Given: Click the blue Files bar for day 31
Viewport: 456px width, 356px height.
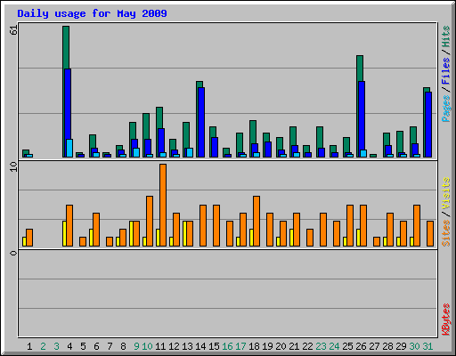Looking at the screenshot, I should tap(428, 125).
